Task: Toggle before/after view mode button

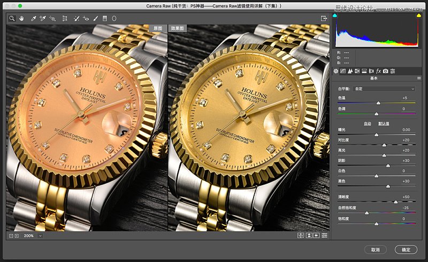Action: [301, 235]
